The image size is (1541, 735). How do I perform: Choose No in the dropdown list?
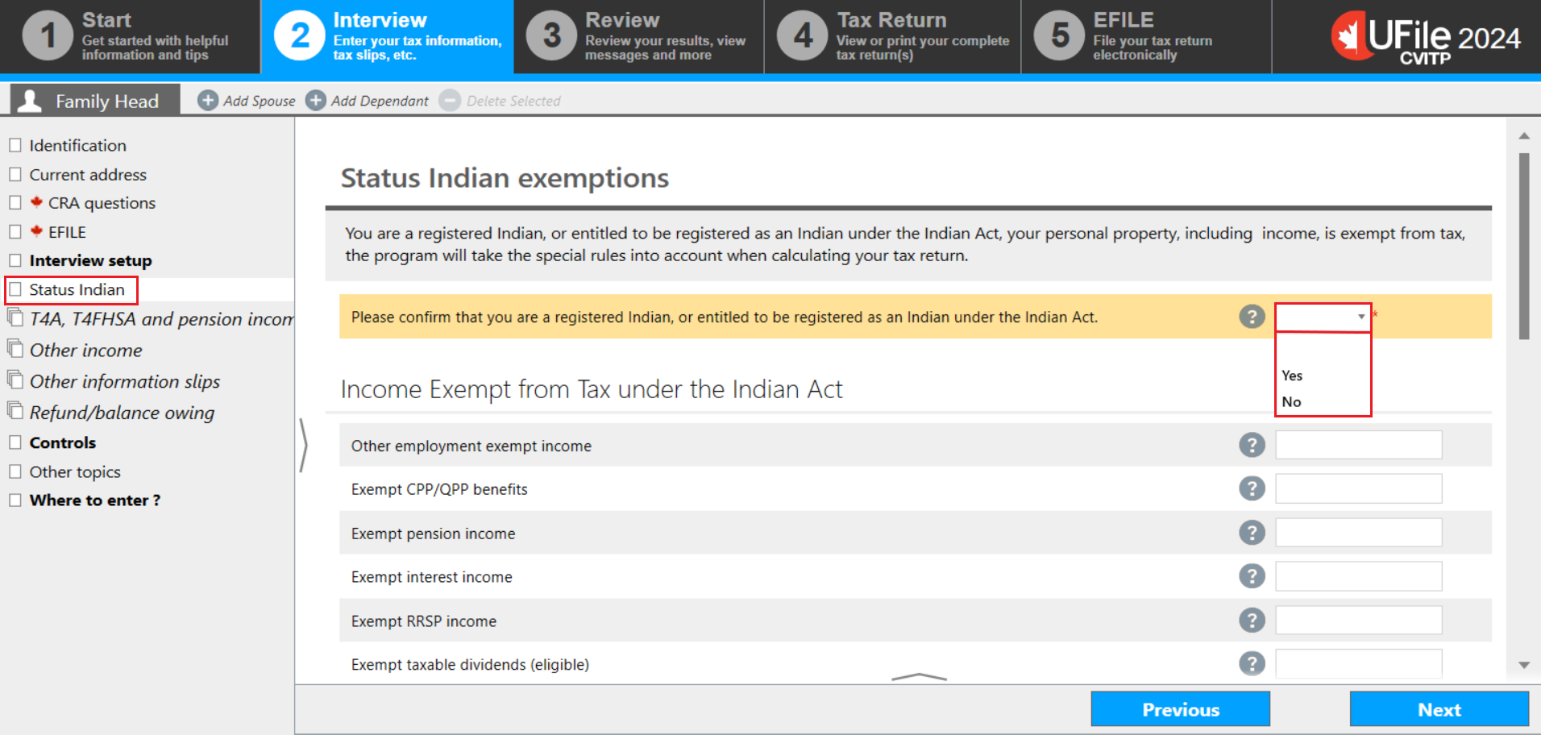click(1323, 401)
